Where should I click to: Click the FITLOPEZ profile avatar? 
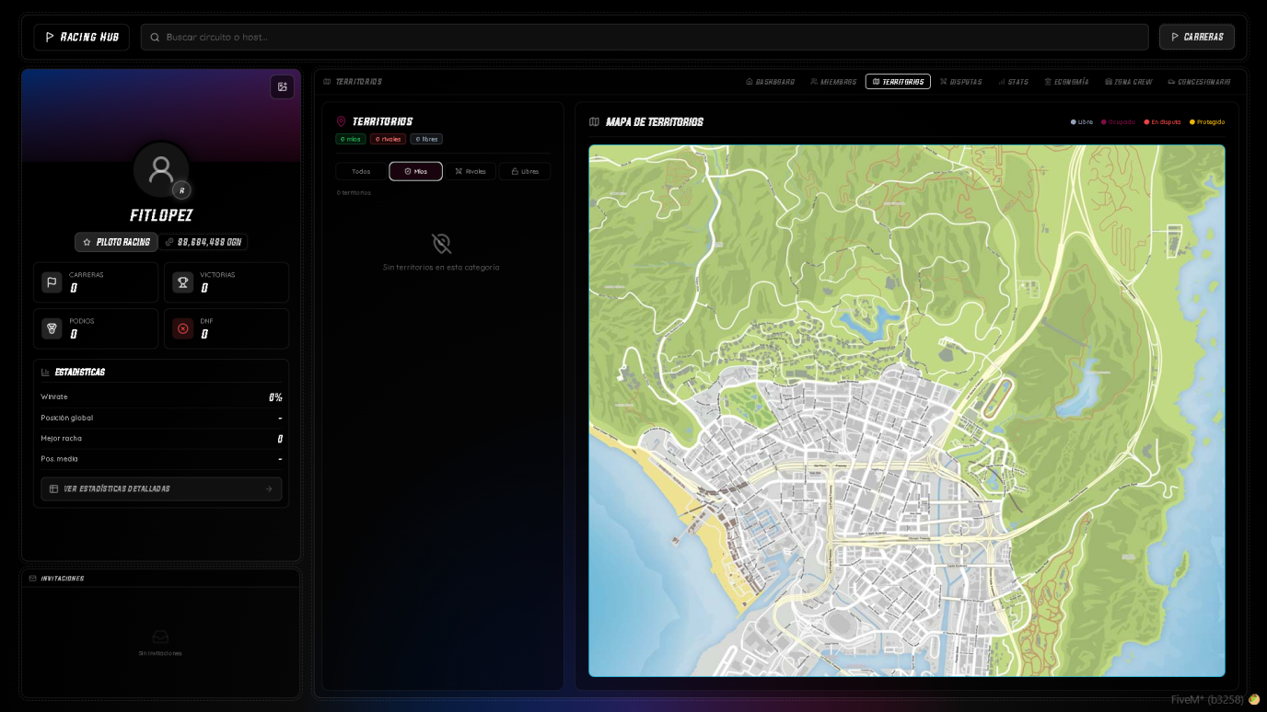tap(161, 169)
